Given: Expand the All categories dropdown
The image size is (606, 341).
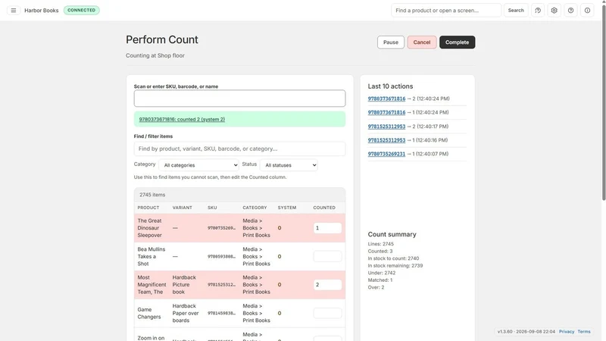Looking at the screenshot, I should [x=198, y=165].
